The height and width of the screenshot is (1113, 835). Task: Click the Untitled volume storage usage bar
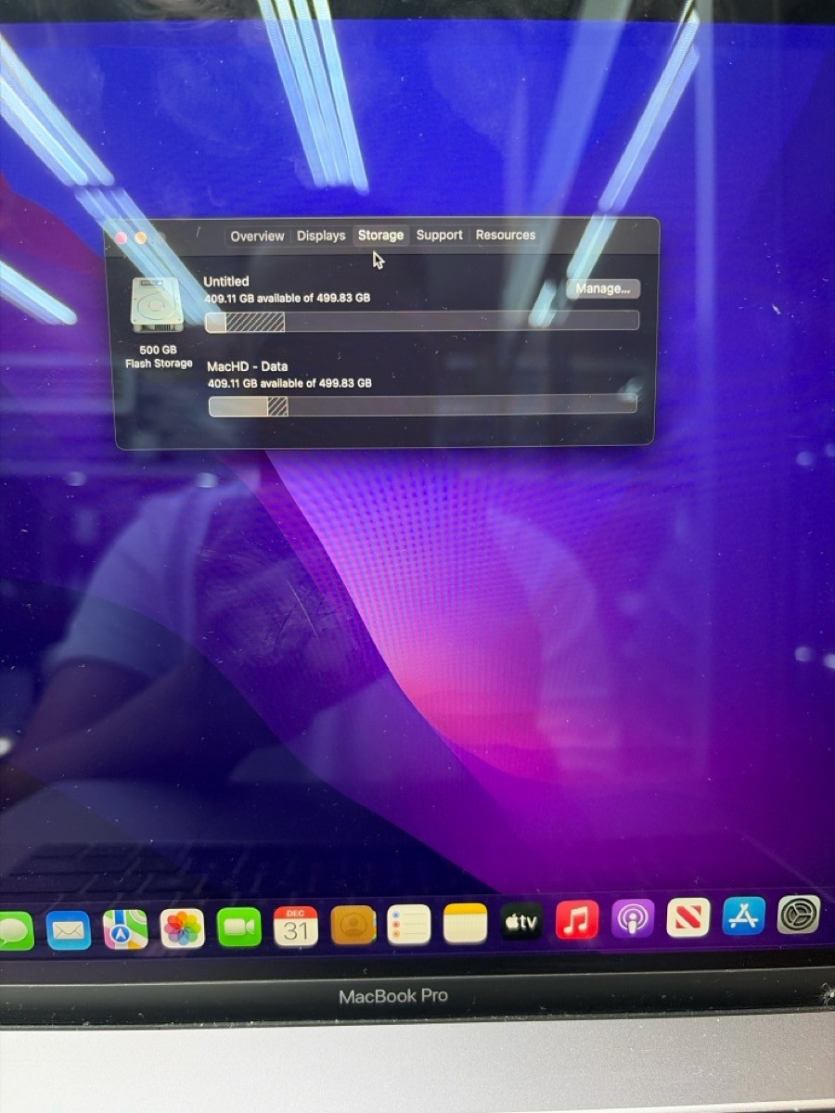(422, 321)
